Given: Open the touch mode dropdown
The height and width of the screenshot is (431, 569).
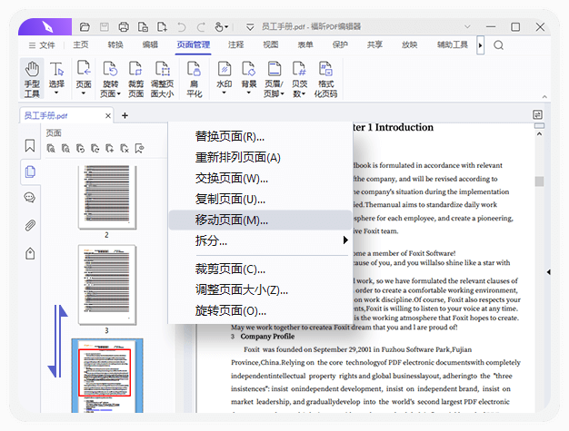Looking at the screenshot, I should pos(222,27).
